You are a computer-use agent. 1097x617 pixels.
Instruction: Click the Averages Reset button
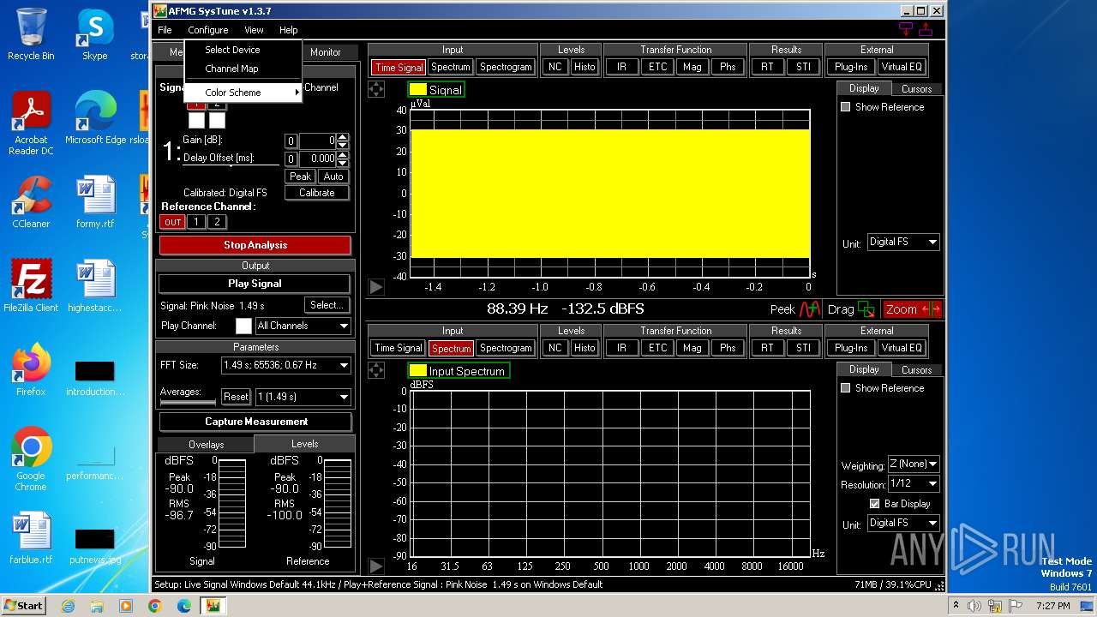[236, 397]
